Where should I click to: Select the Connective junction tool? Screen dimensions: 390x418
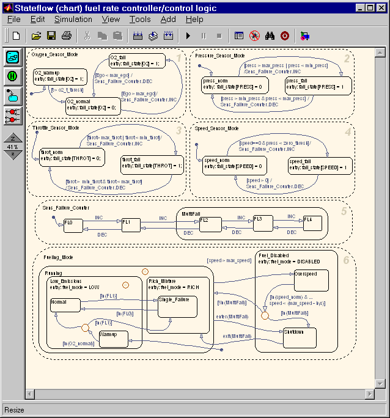click(12, 114)
